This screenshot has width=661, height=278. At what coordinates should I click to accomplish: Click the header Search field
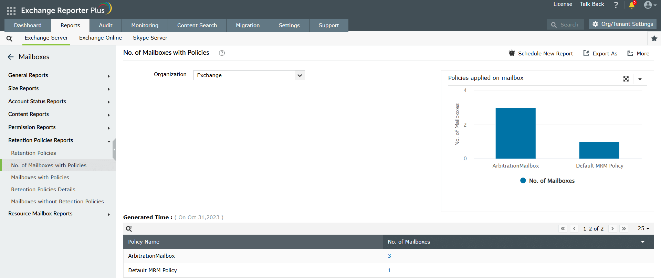tap(565, 24)
